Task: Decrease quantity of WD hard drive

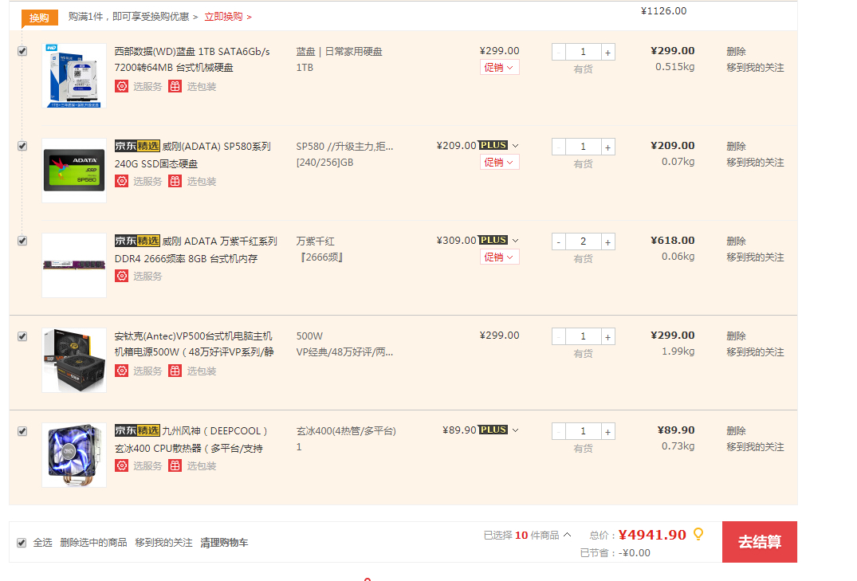Action: tap(559, 53)
